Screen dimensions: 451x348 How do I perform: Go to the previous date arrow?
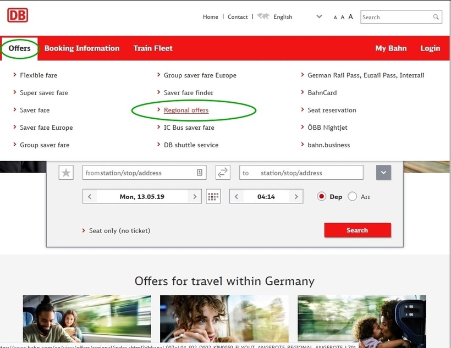pyautogui.click(x=90, y=196)
